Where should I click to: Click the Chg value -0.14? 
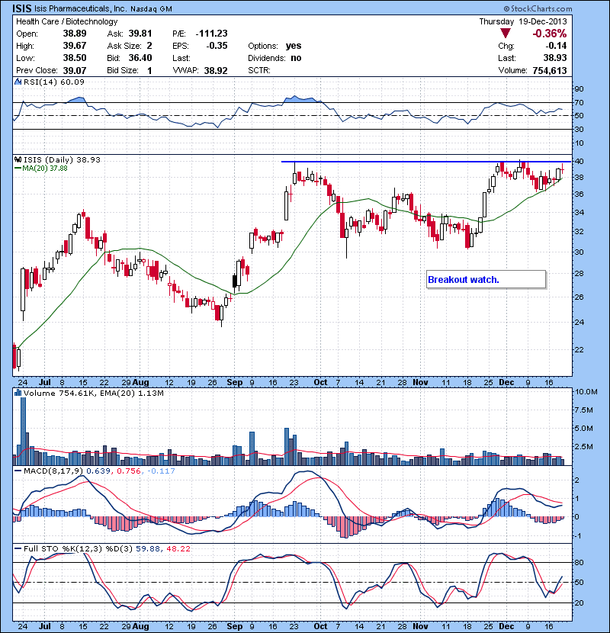coord(556,46)
